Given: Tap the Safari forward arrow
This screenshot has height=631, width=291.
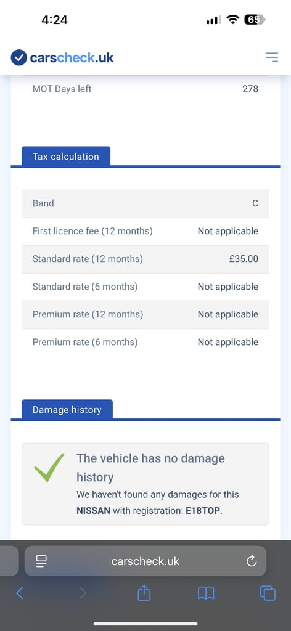Looking at the screenshot, I should point(83,593).
